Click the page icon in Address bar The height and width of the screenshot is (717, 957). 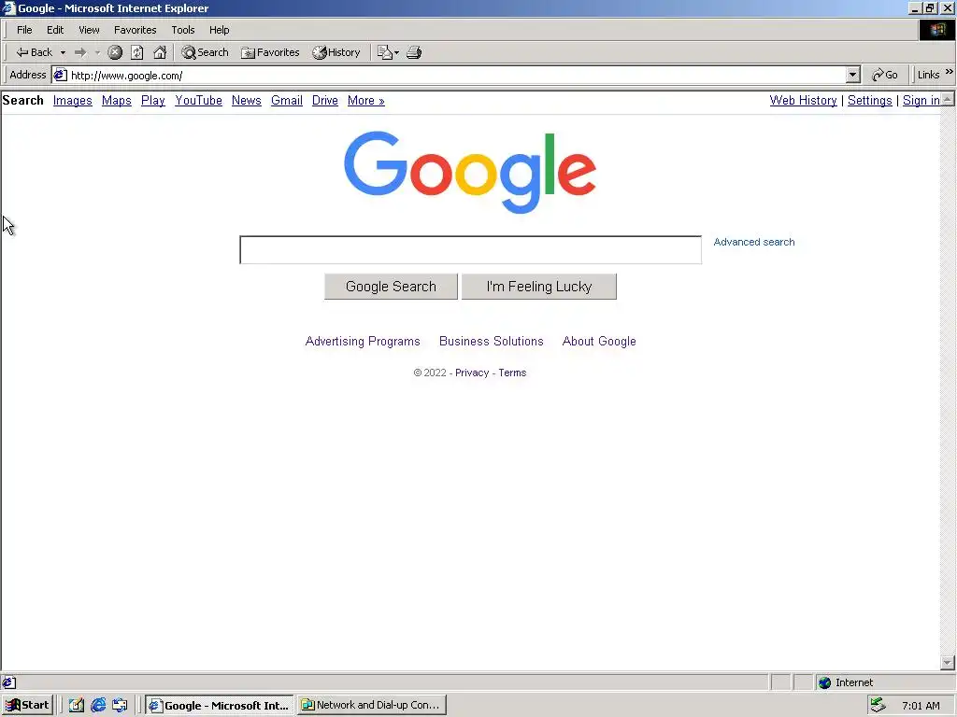60,75
